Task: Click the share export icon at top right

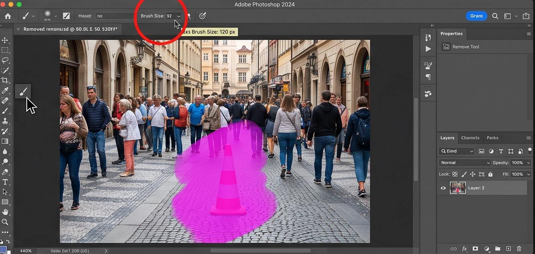Action: point(526,16)
